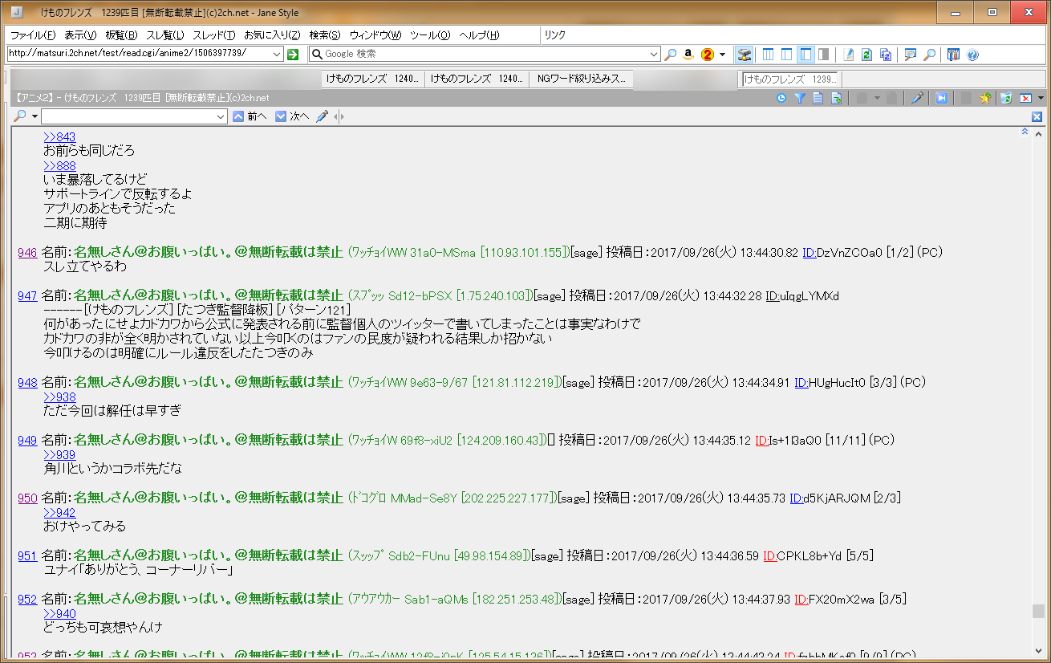This screenshot has height=663, width=1051.
Task: Click the Amazon search icon
Action: [x=688, y=54]
